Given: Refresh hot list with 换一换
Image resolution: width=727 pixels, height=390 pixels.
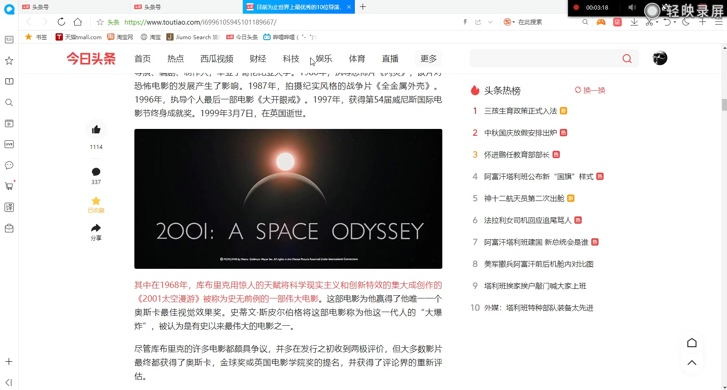Looking at the screenshot, I should pos(590,90).
